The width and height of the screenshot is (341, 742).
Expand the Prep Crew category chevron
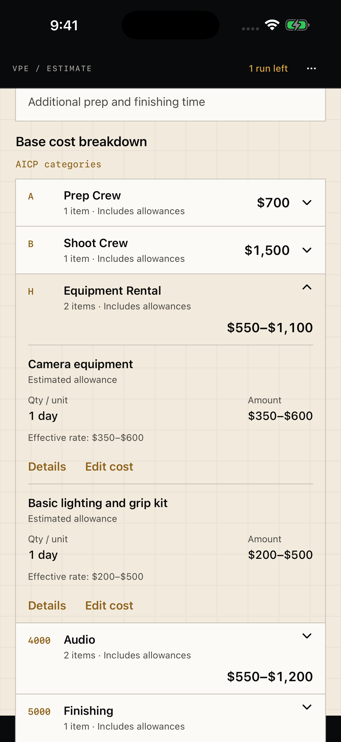[x=307, y=203]
